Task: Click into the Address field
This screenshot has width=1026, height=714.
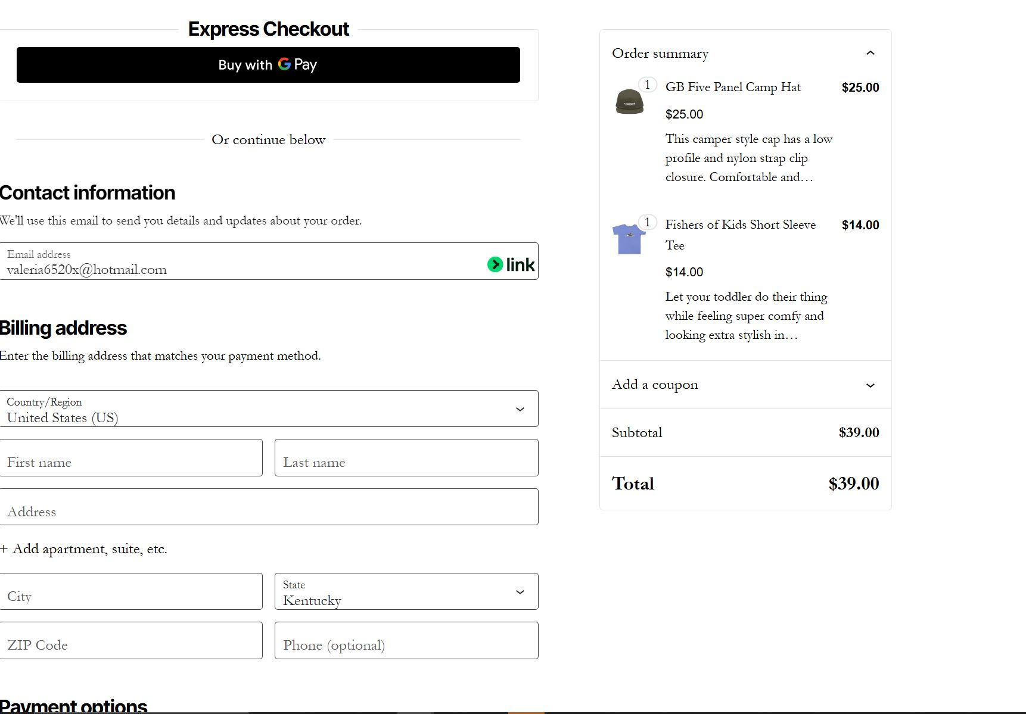Action: pos(268,507)
